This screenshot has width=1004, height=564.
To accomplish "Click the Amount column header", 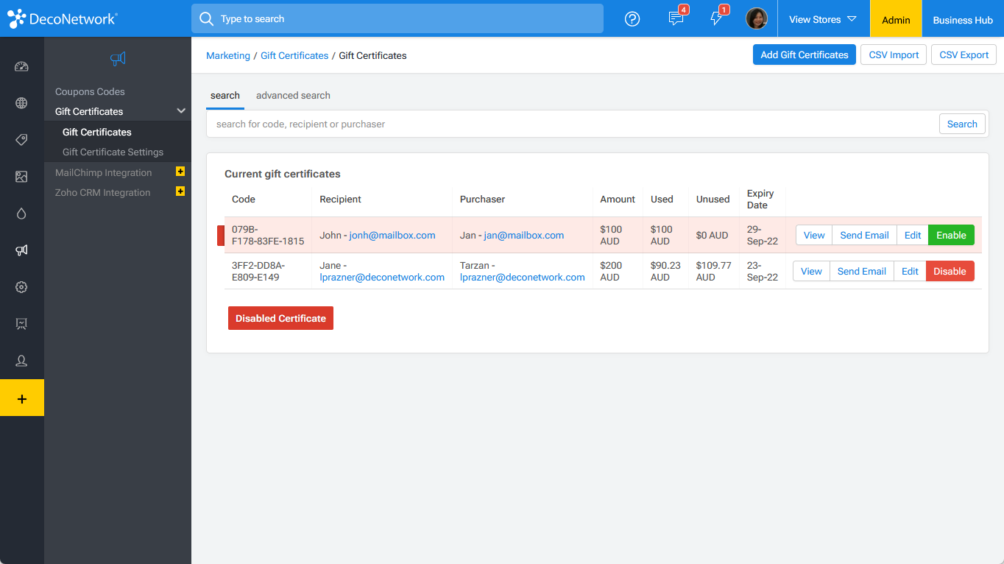I will [x=618, y=199].
